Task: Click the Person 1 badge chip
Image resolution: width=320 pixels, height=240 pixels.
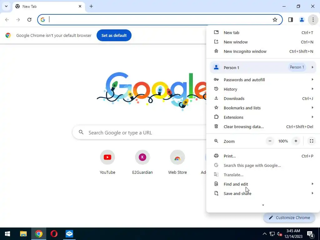Action: tap(297, 67)
